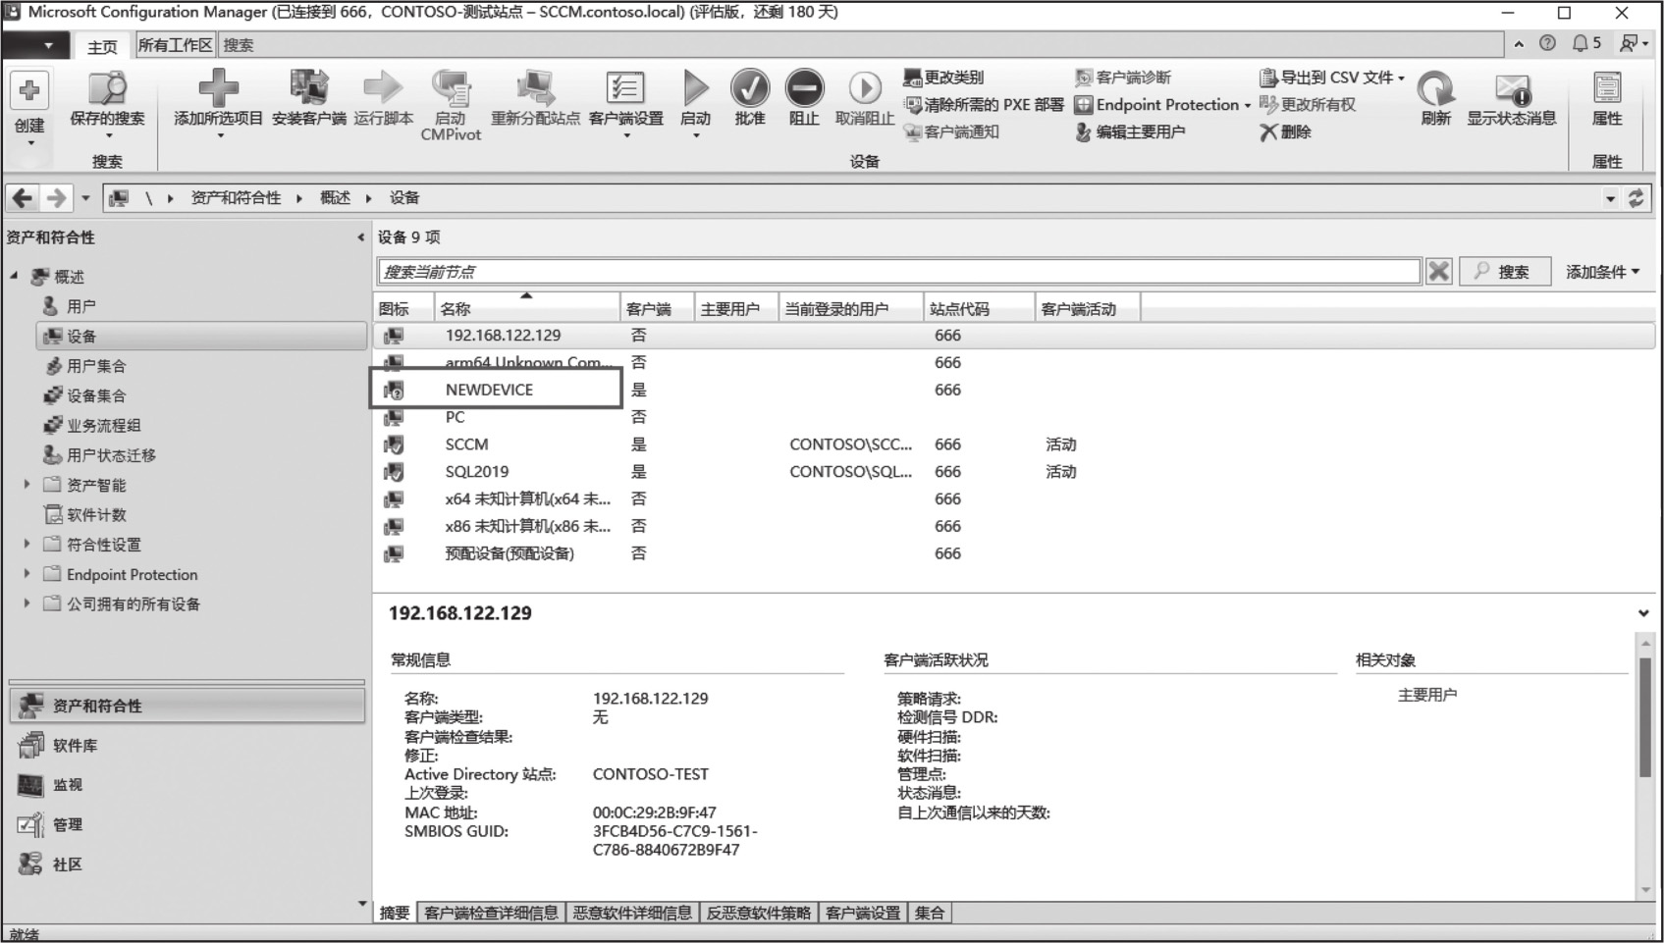Click Add Selected Items (添加所选项目) icon

click(218, 87)
